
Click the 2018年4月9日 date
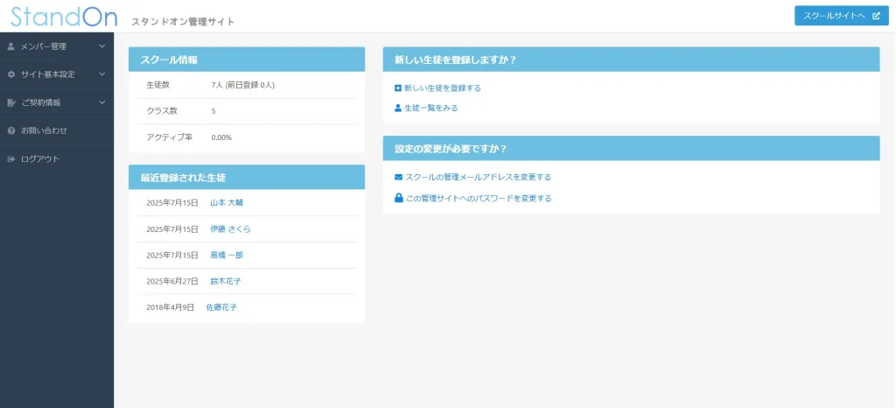[x=171, y=307]
